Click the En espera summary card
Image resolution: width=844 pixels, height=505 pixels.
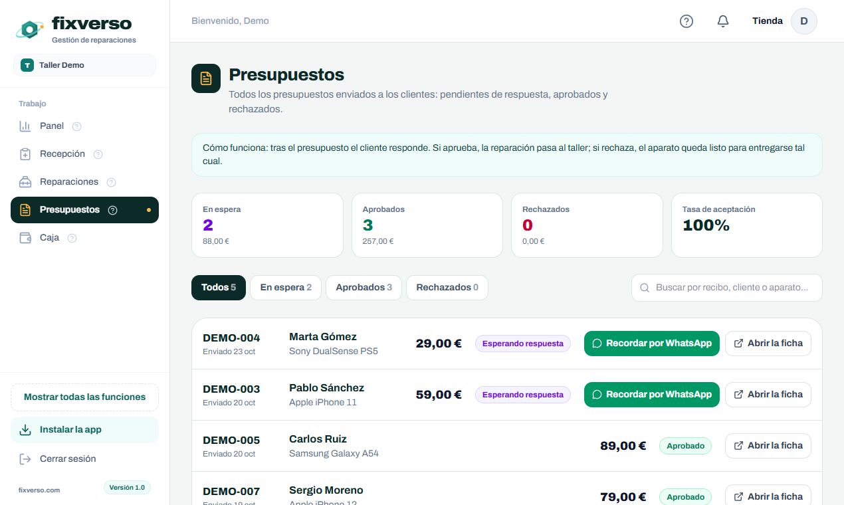[267, 225]
